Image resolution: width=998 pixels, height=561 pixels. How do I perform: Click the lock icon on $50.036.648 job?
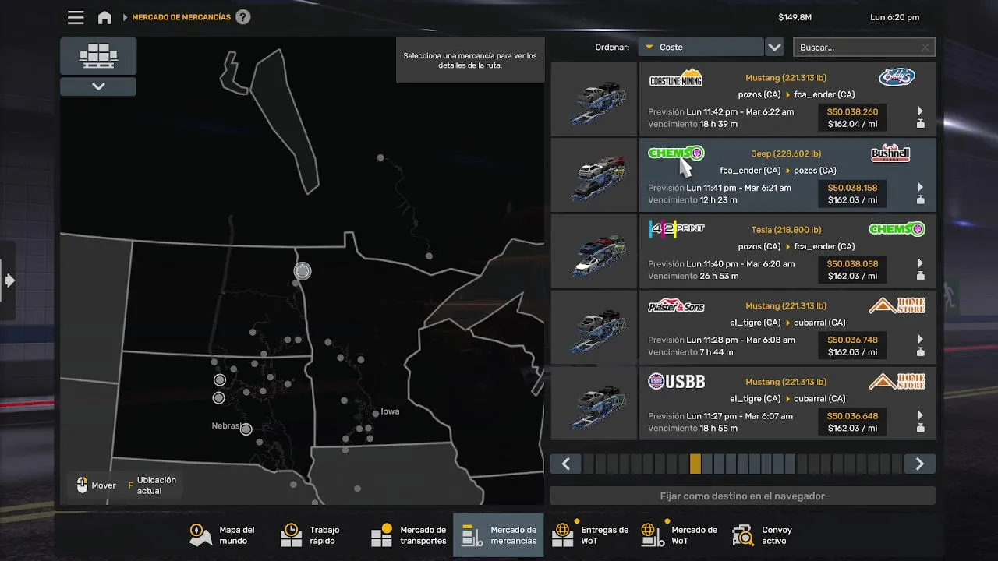tap(920, 429)
